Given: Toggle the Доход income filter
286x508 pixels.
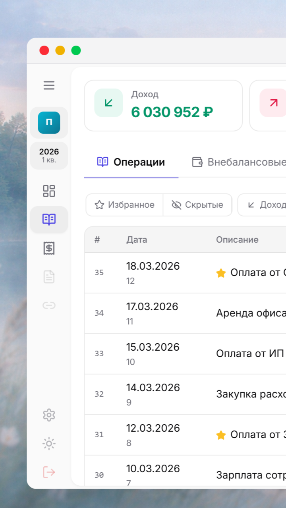Looking at the screenshot, I should tap(266, 205).
